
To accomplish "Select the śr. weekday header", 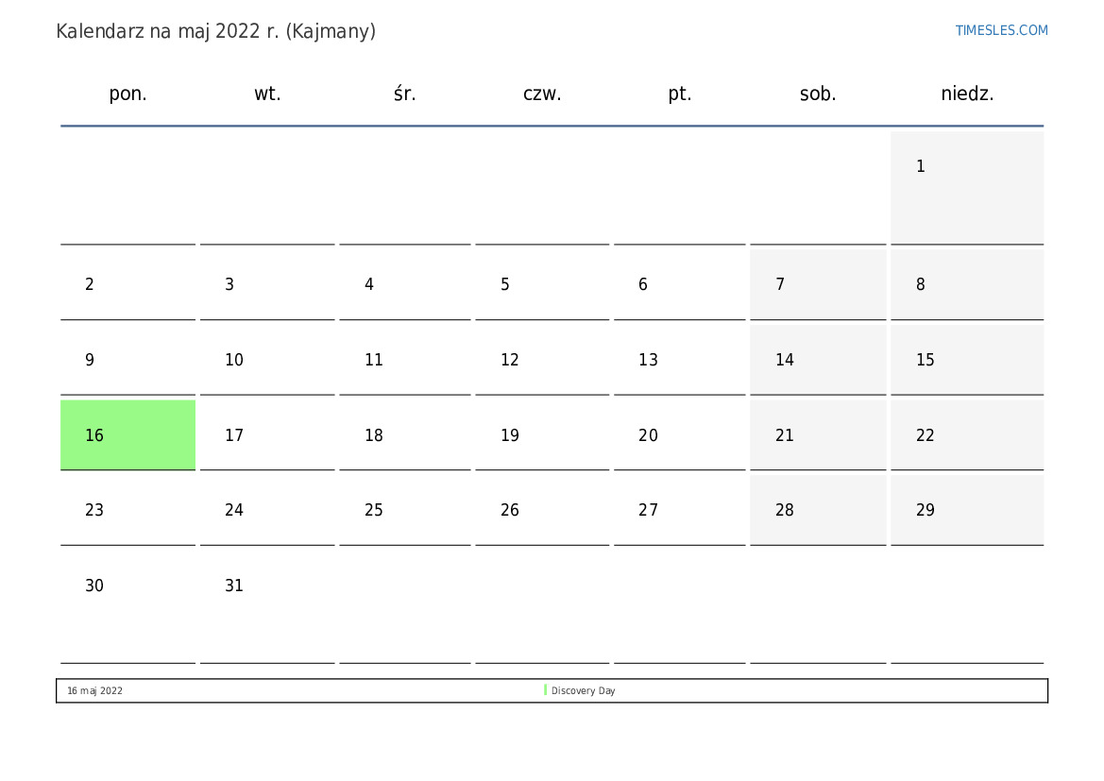I will pyautogui.click(x=405, y=93).
